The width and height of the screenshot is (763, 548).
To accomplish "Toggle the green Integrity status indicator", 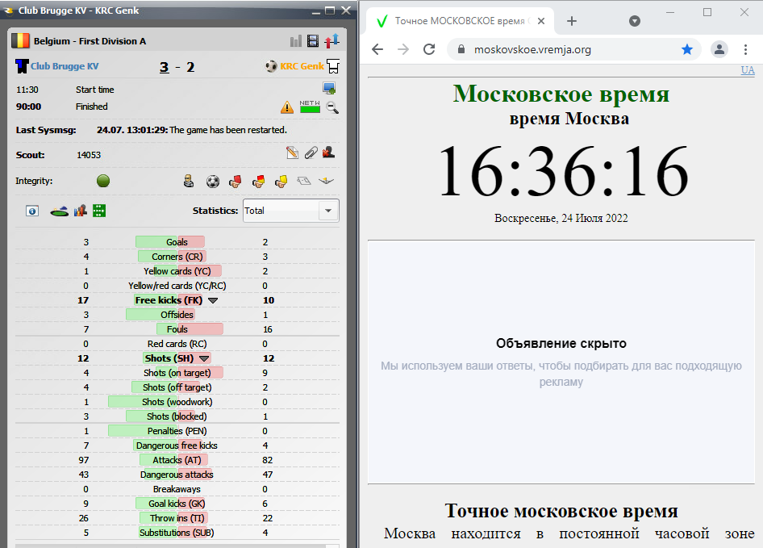I will [103, 181].
